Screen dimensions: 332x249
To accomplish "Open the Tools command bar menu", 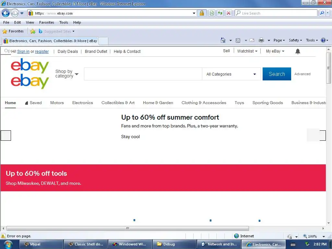I will tap(312, 40).
